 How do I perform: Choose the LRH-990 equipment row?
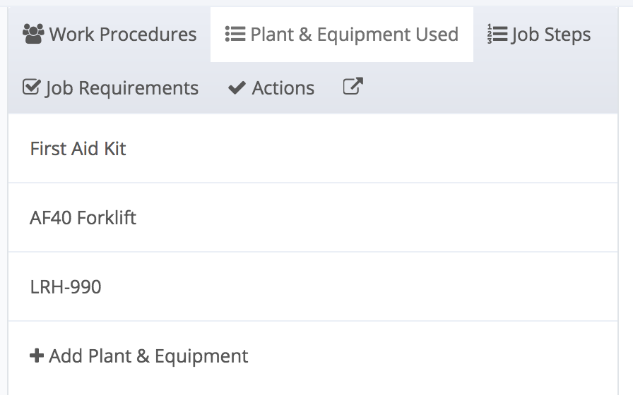[x=313, y=286]
